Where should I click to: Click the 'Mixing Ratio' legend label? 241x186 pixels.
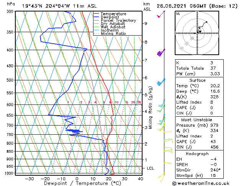(x=113, y=33)
